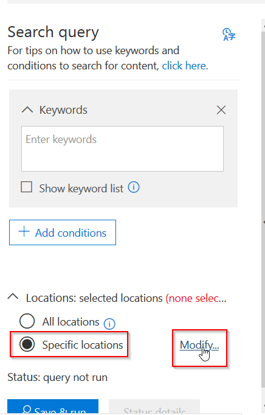
Task: Select the All locations radio button
Action: (27, 321)
